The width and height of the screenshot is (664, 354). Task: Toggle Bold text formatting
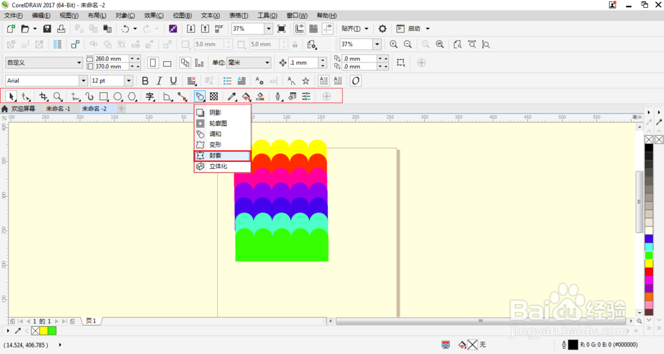tap(145, 80)
